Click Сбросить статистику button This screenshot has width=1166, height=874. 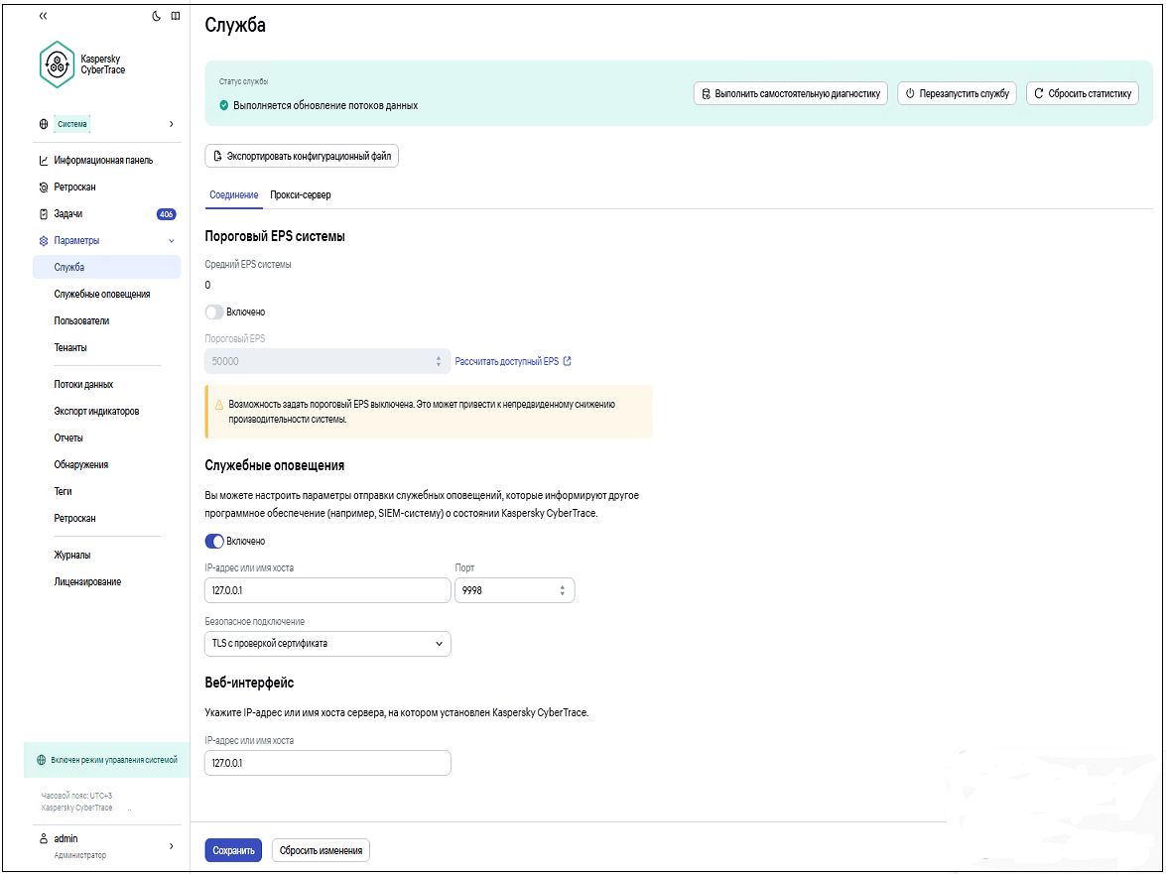1083,93
